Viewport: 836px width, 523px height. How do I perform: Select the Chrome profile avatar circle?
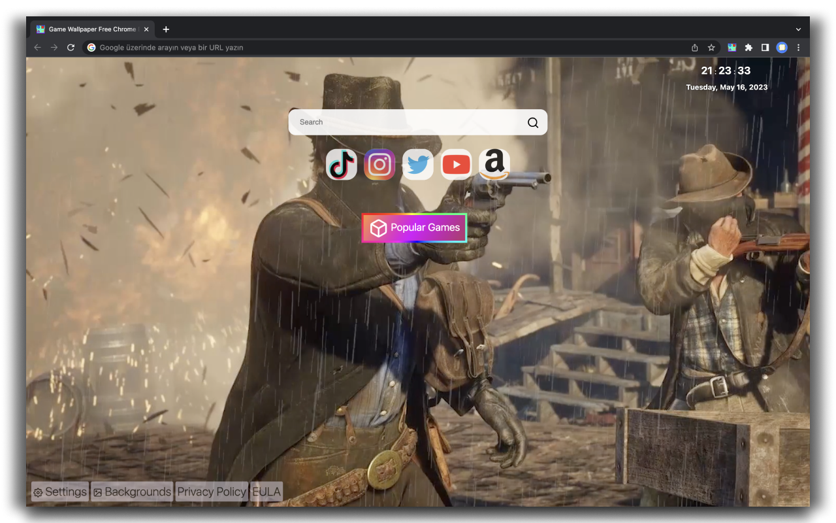(x=782, y=47)
